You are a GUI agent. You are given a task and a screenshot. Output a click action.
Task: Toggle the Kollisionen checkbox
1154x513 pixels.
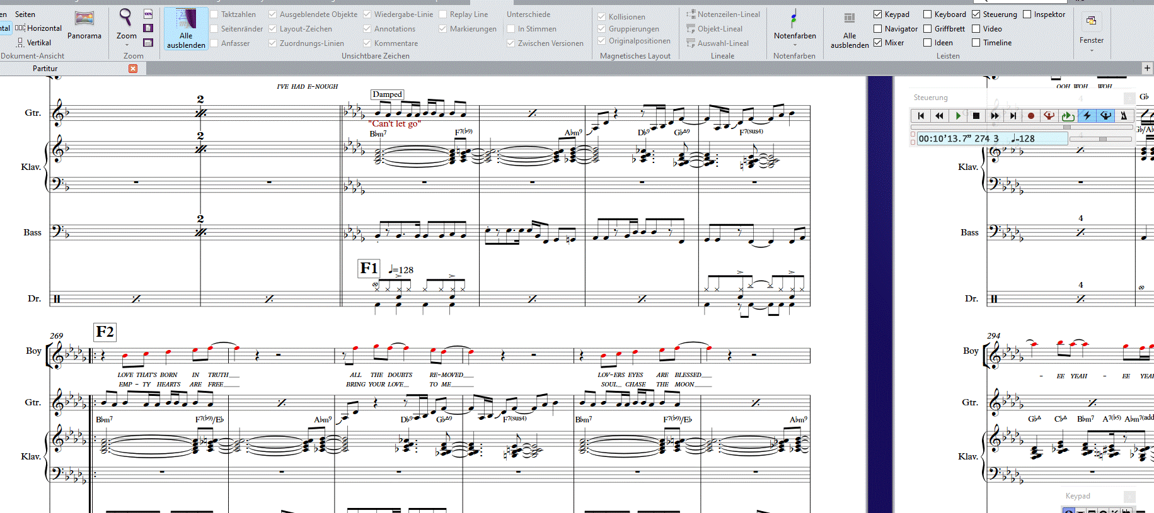[601, 17]
